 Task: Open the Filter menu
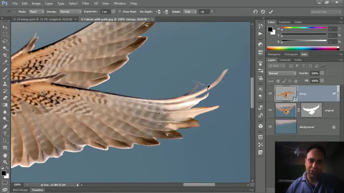pos(86,3)
